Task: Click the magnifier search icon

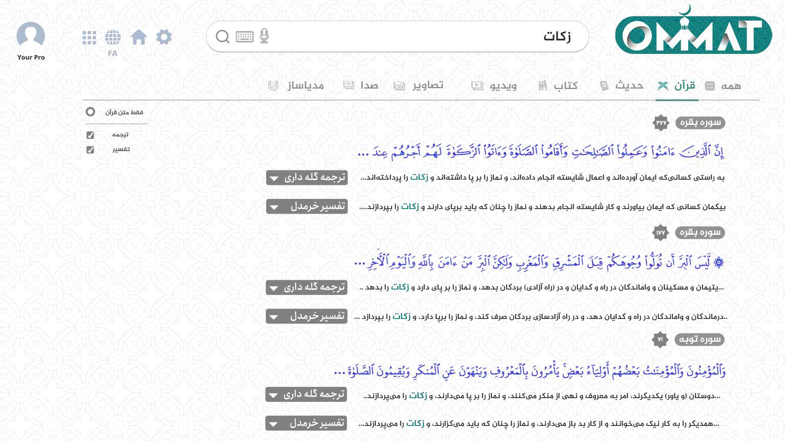Action: point(223,36)
